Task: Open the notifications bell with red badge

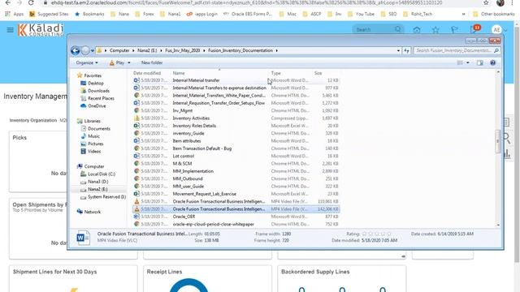Action: (x=474, y=29)
